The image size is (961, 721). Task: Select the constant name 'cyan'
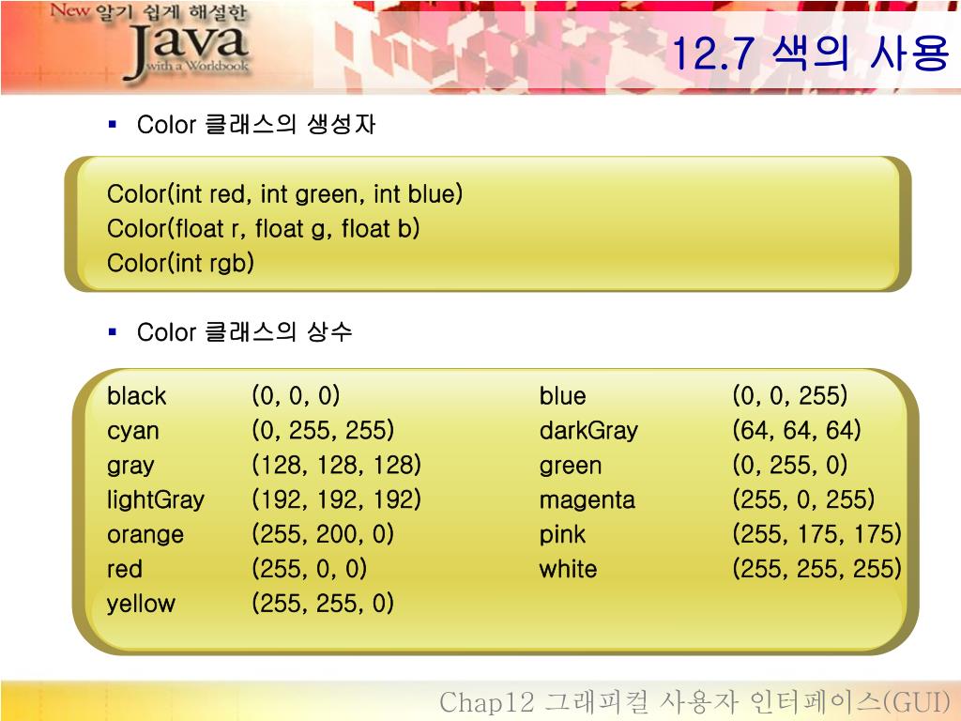133,431
